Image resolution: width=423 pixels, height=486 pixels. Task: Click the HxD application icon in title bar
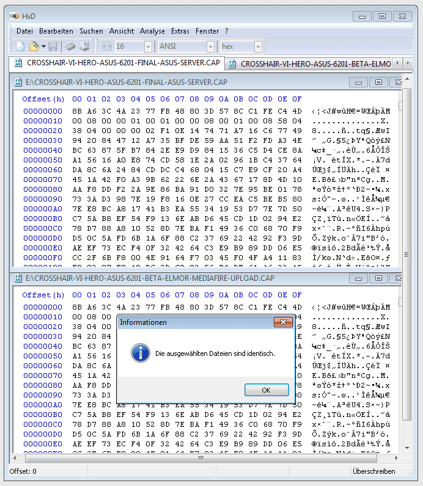click(x=15, y=16)
